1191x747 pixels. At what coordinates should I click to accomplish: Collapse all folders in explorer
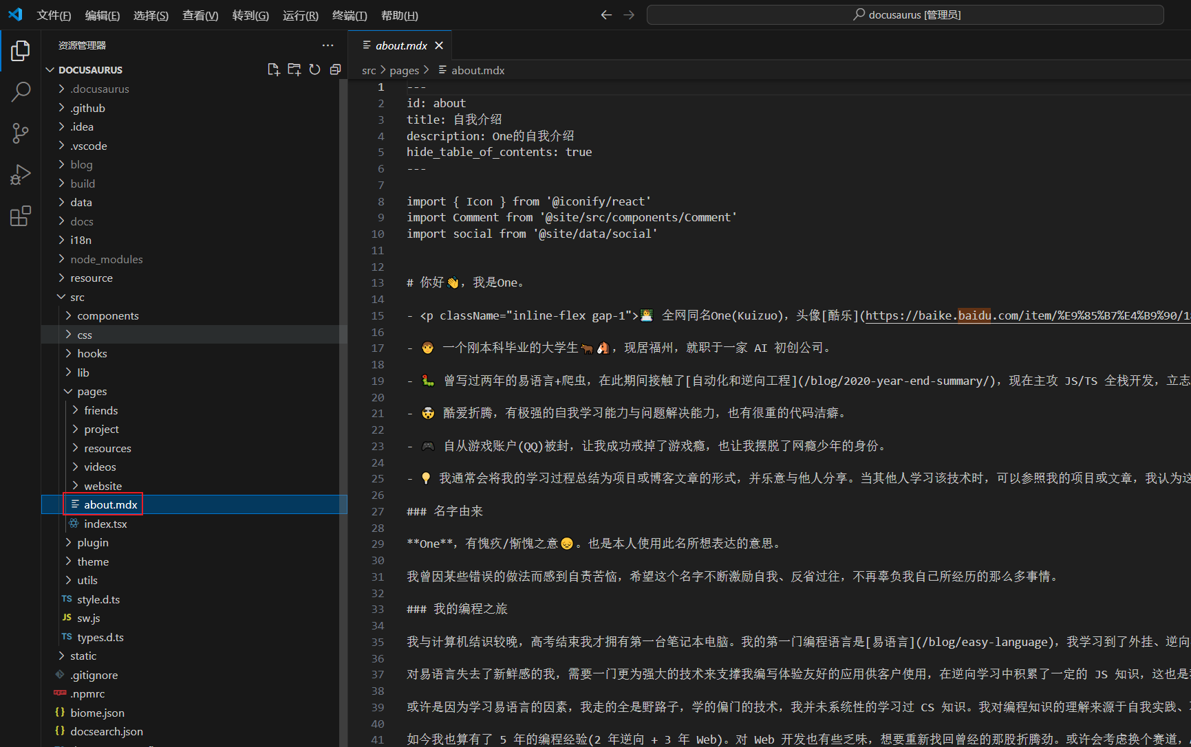tap(336, 69)
